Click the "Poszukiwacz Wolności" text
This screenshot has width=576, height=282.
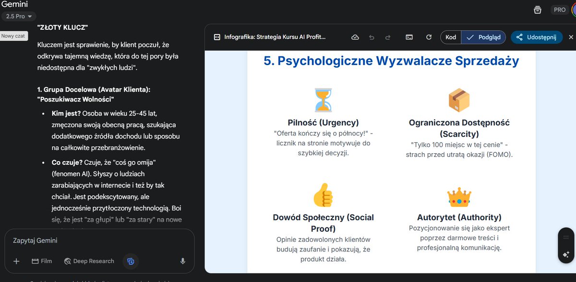(x=75, y=100)
